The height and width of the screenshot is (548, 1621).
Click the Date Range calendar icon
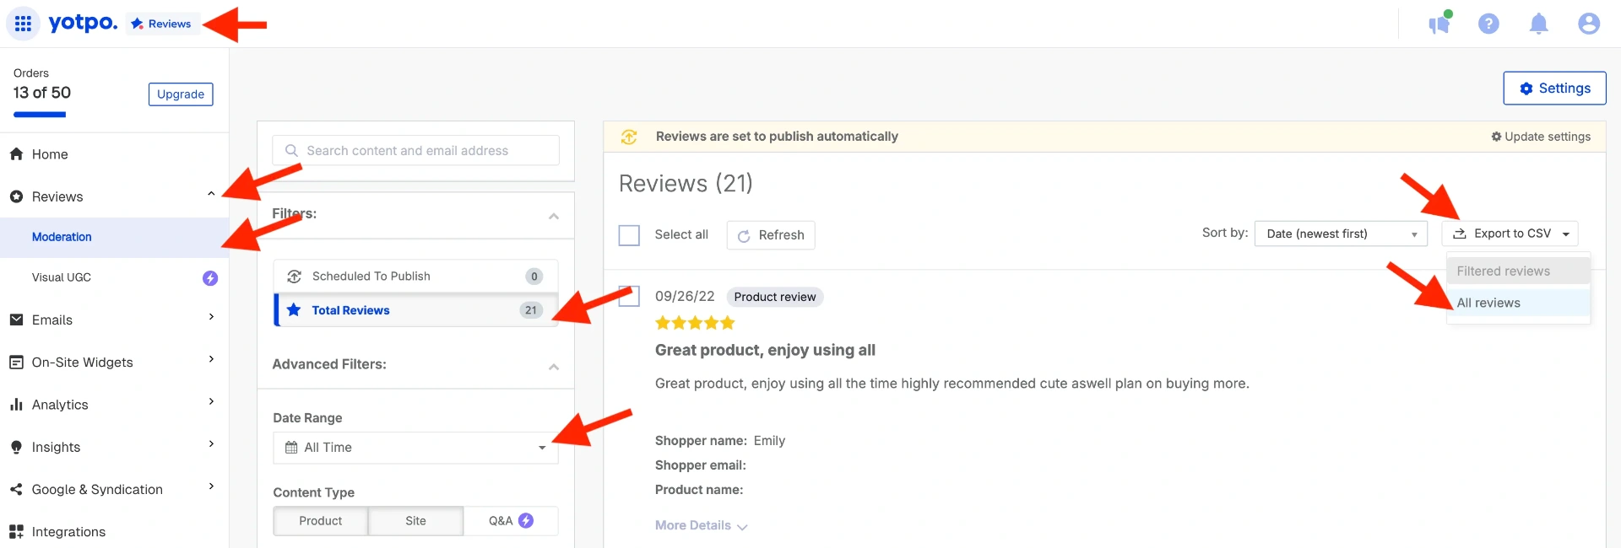(291, 448)
